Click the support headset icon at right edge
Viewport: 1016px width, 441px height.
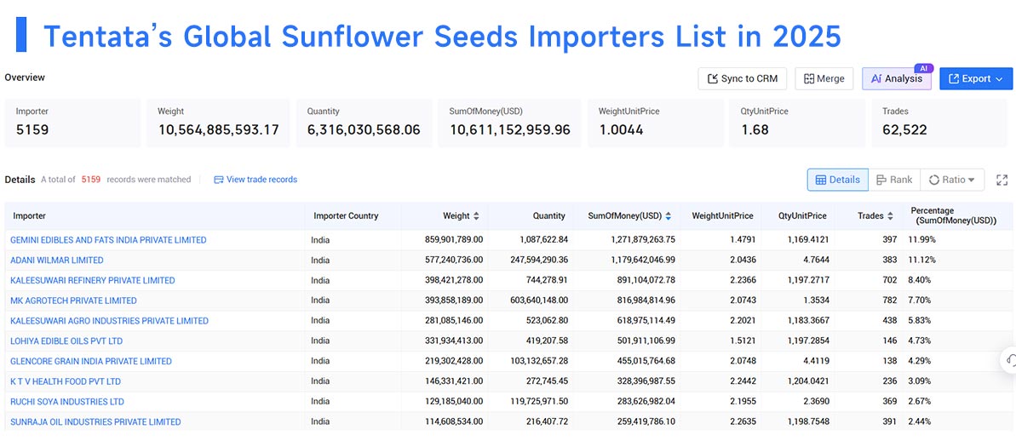[1009, 360]
